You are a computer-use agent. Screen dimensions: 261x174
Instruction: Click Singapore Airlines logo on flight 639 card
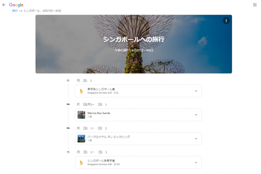coord(81,91)
